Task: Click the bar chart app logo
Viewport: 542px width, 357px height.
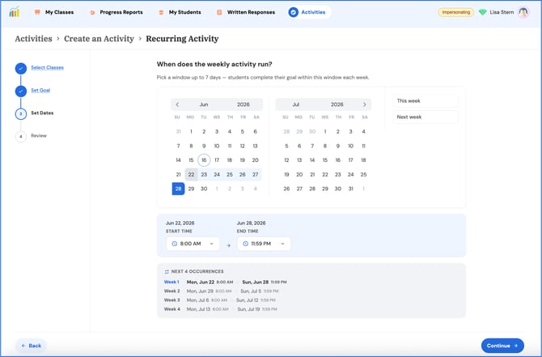Action: pyautogui.click(x=15, y=12)
